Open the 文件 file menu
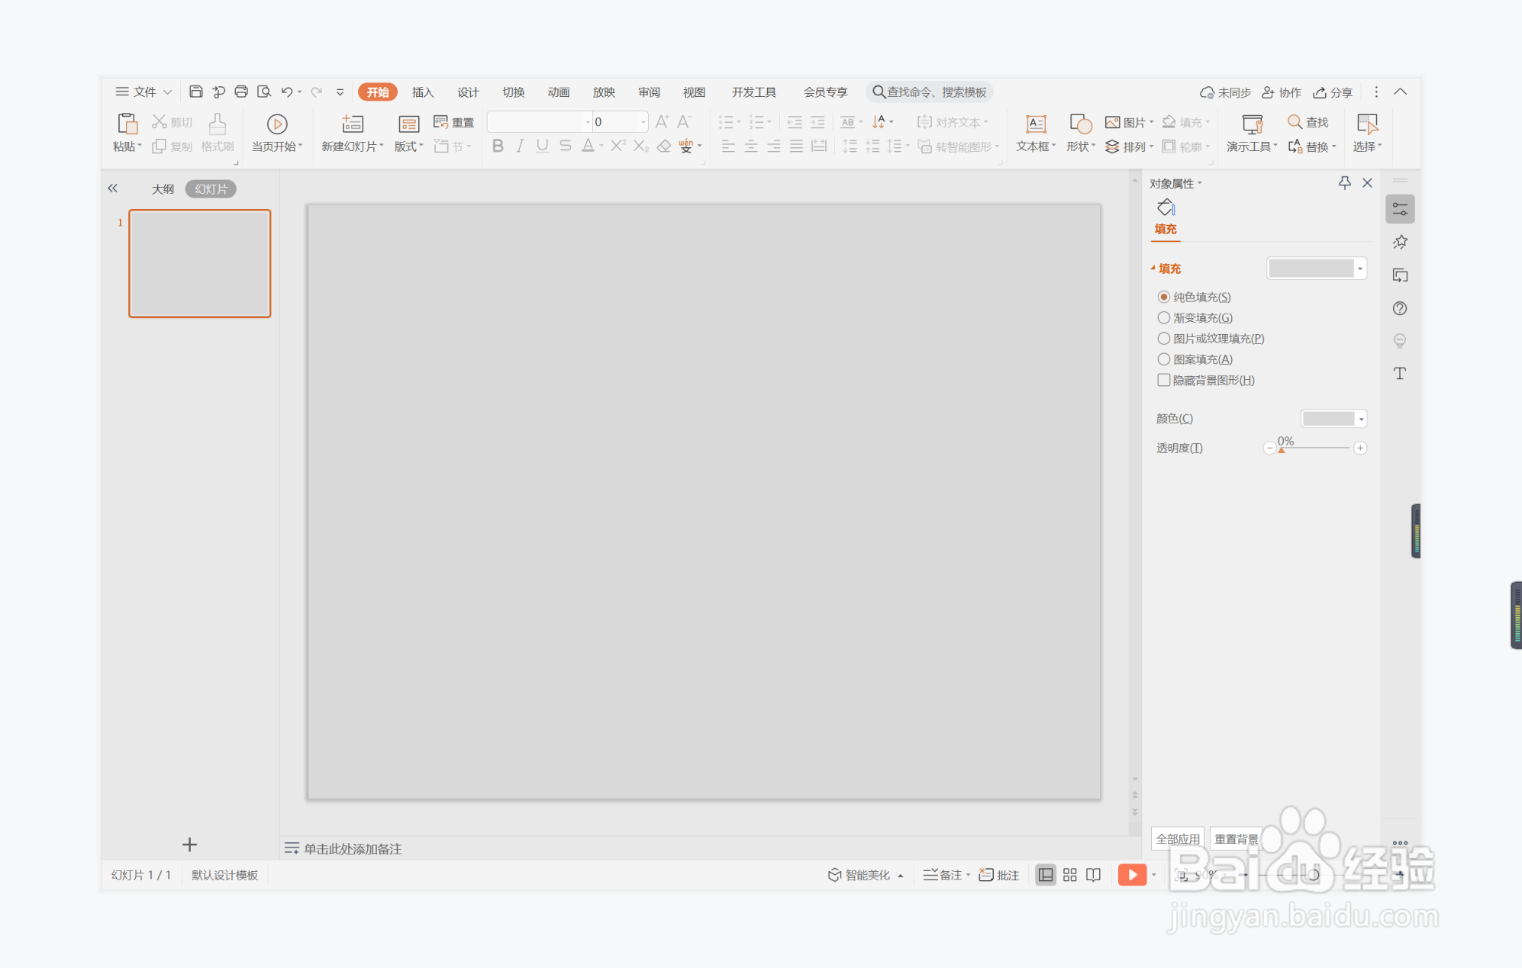Image resolution: width=1522 pixels, height=968 pixels. coord(143,92)
